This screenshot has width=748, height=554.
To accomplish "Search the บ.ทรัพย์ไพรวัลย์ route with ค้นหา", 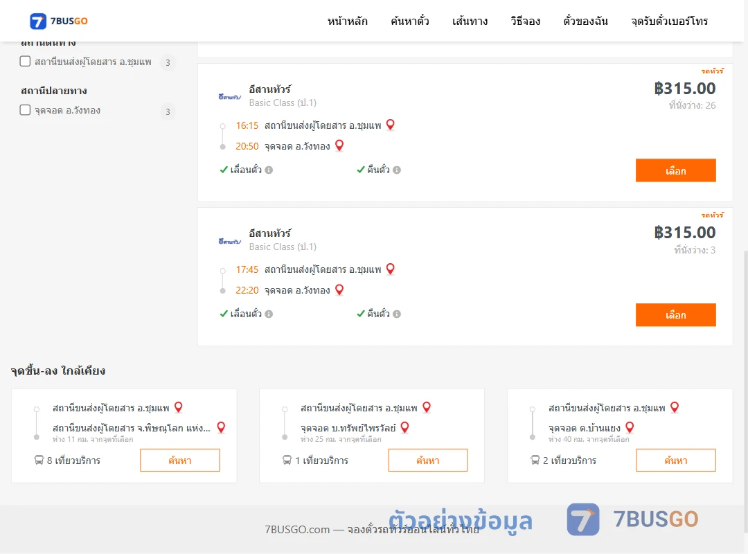I will click(x=428, y=460).
